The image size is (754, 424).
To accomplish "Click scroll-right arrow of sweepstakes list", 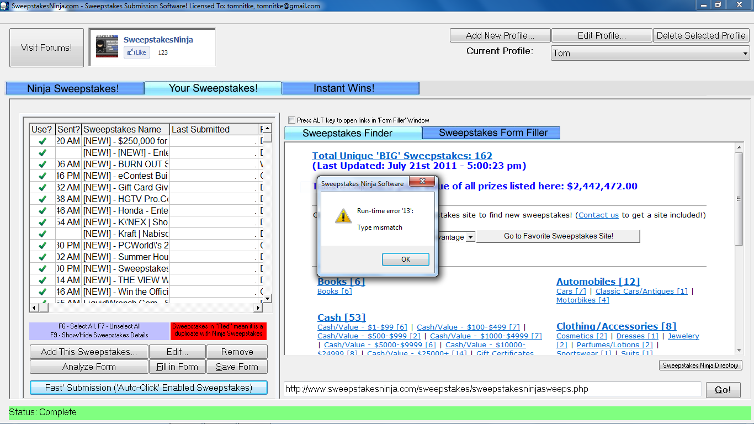I will [257, 308].
